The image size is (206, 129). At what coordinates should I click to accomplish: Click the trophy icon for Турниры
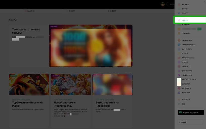(179, 33)
